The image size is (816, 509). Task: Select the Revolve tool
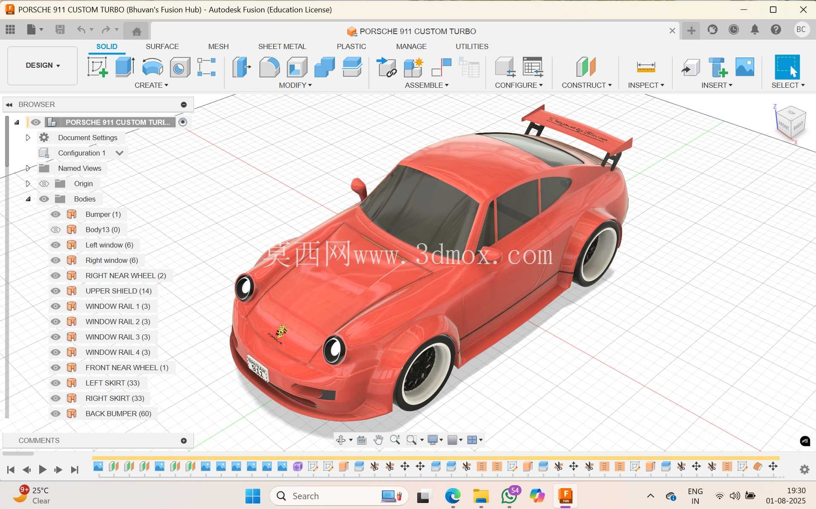(152, 67)
